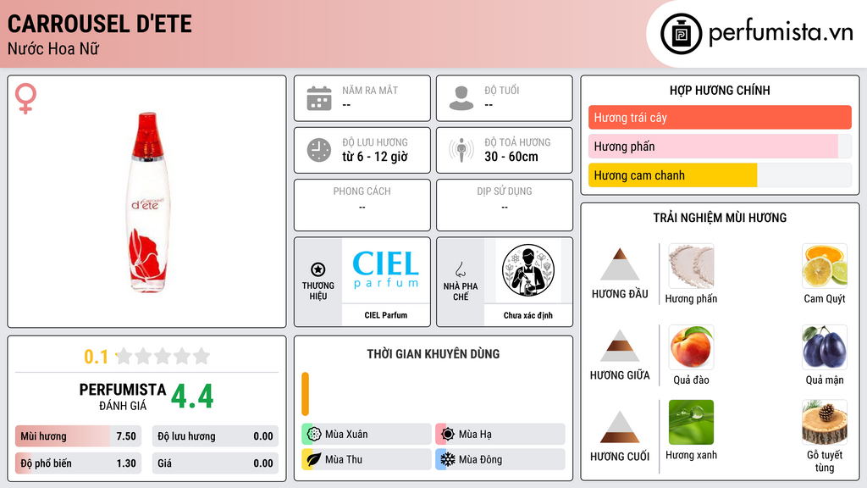Click the Mùa Thu leaf icon
This screenshot has width=867, height=488.
(x=314, y=459)
